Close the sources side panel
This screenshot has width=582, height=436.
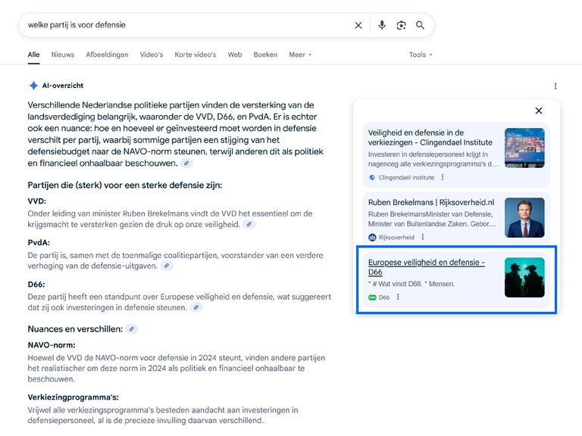tap(539, 111)
